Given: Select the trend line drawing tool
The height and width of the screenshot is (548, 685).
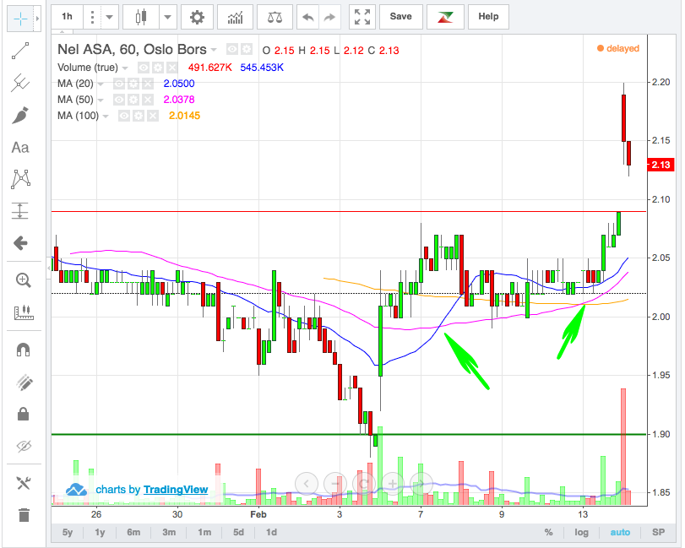Looking at the screenshot, I should tap(20, 51).
